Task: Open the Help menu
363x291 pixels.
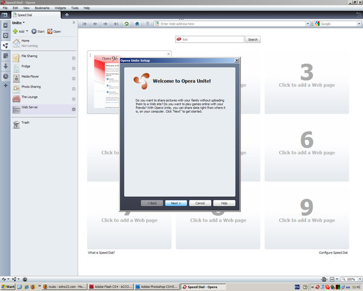Action: (x=87, y=8)
